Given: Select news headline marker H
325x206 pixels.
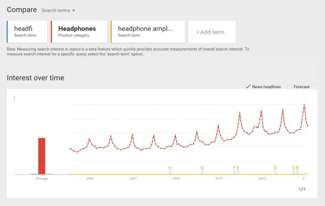Looking at the screenshot, I should click(170, 167).
